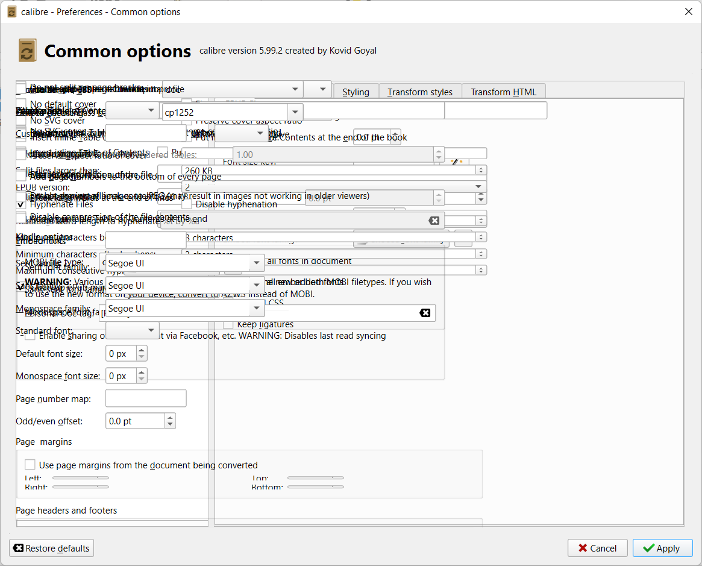Cancel the preference changes
Image resolution: width=702 pixels, height=566 pixels.
coord(597,548)
